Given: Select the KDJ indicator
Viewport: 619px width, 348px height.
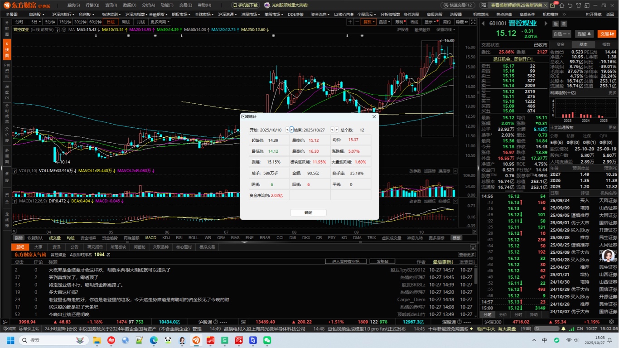Looking at the screenshot, I should [x=166, y=238].
